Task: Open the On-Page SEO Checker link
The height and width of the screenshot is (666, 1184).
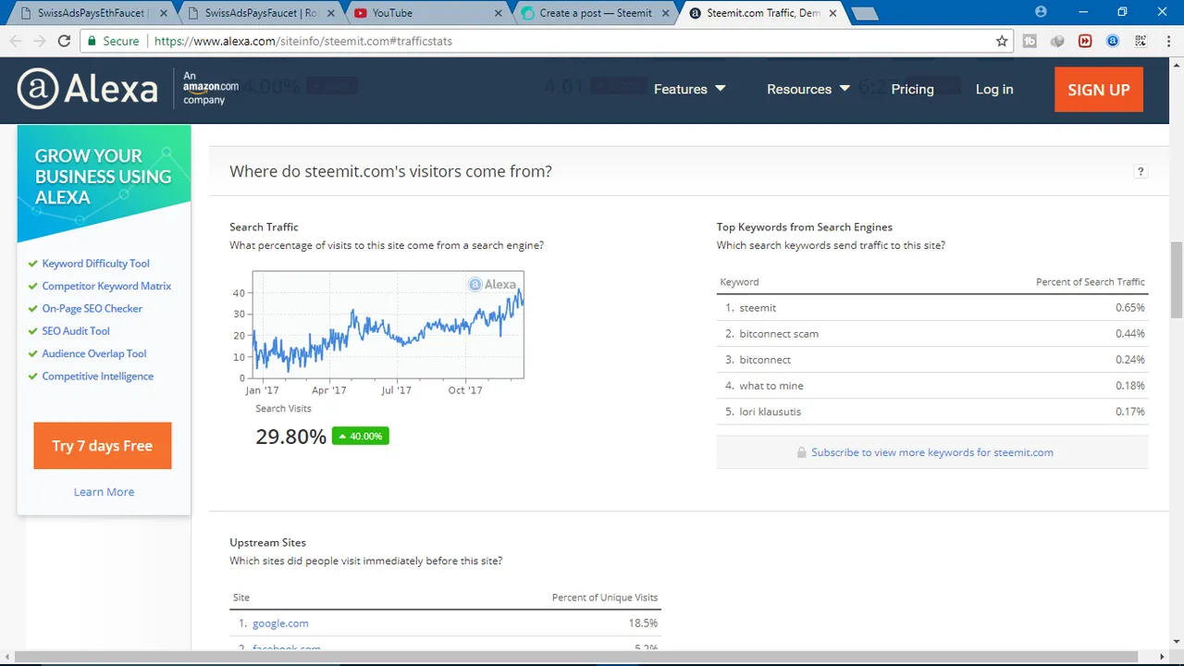Action: (x=92, y=308)
